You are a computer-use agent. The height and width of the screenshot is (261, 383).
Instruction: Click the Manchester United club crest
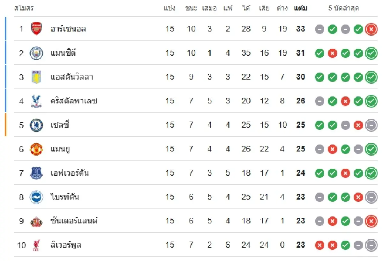pyautogui.click(x=36, y=149)
